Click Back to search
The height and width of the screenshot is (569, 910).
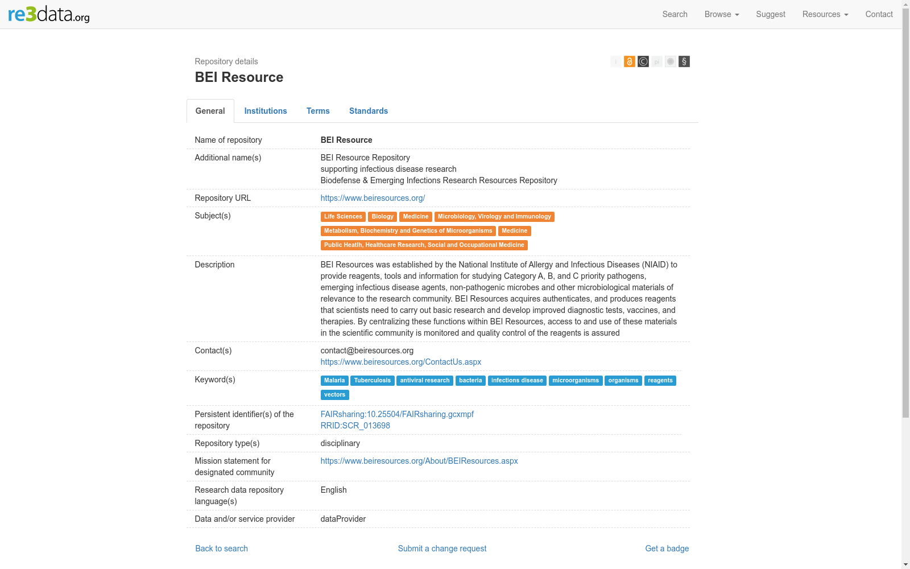222,549
